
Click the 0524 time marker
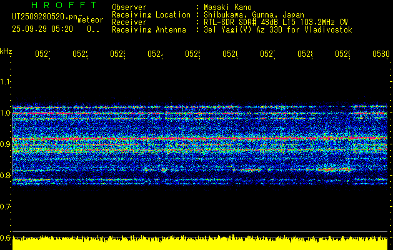[x=155, y=54]
